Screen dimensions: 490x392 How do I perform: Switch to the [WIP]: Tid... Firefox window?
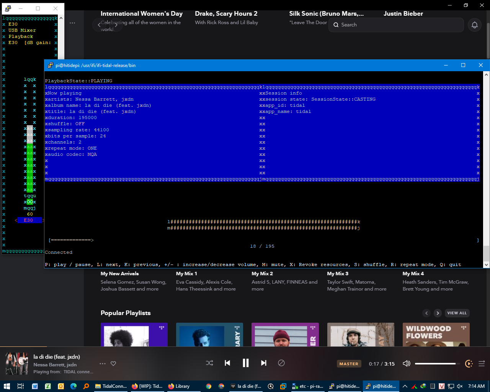point(147,386)
